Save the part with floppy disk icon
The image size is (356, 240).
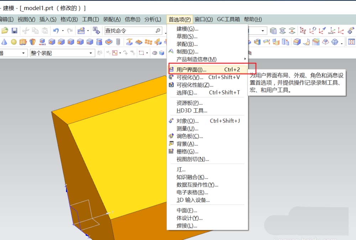(14, 31)
